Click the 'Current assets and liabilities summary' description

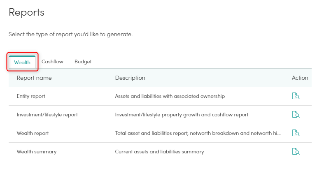(159, 152)
